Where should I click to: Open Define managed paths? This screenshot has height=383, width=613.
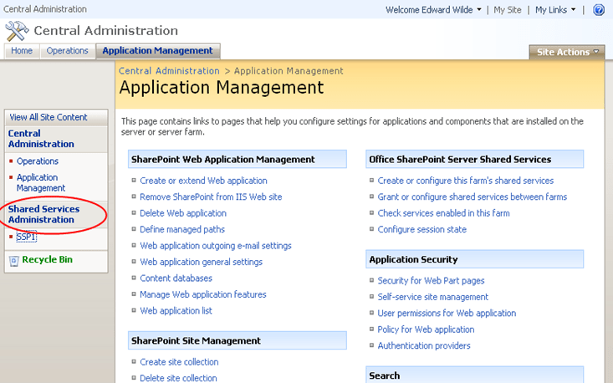182,229
